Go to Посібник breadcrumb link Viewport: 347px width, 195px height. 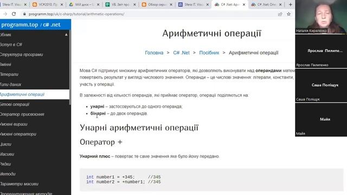(209, 53)
